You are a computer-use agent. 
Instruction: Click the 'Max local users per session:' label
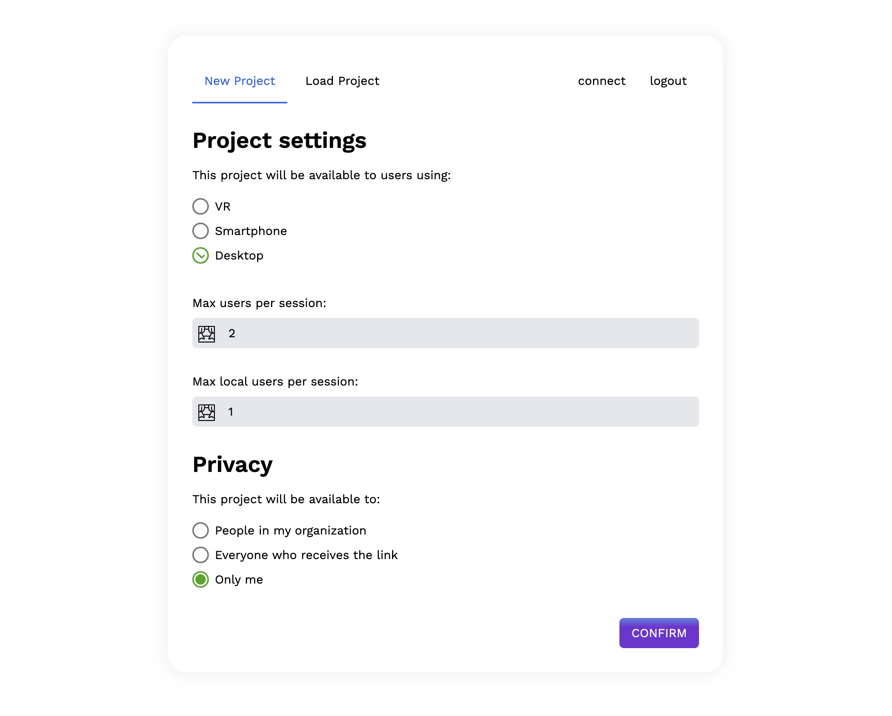(275, 382)
